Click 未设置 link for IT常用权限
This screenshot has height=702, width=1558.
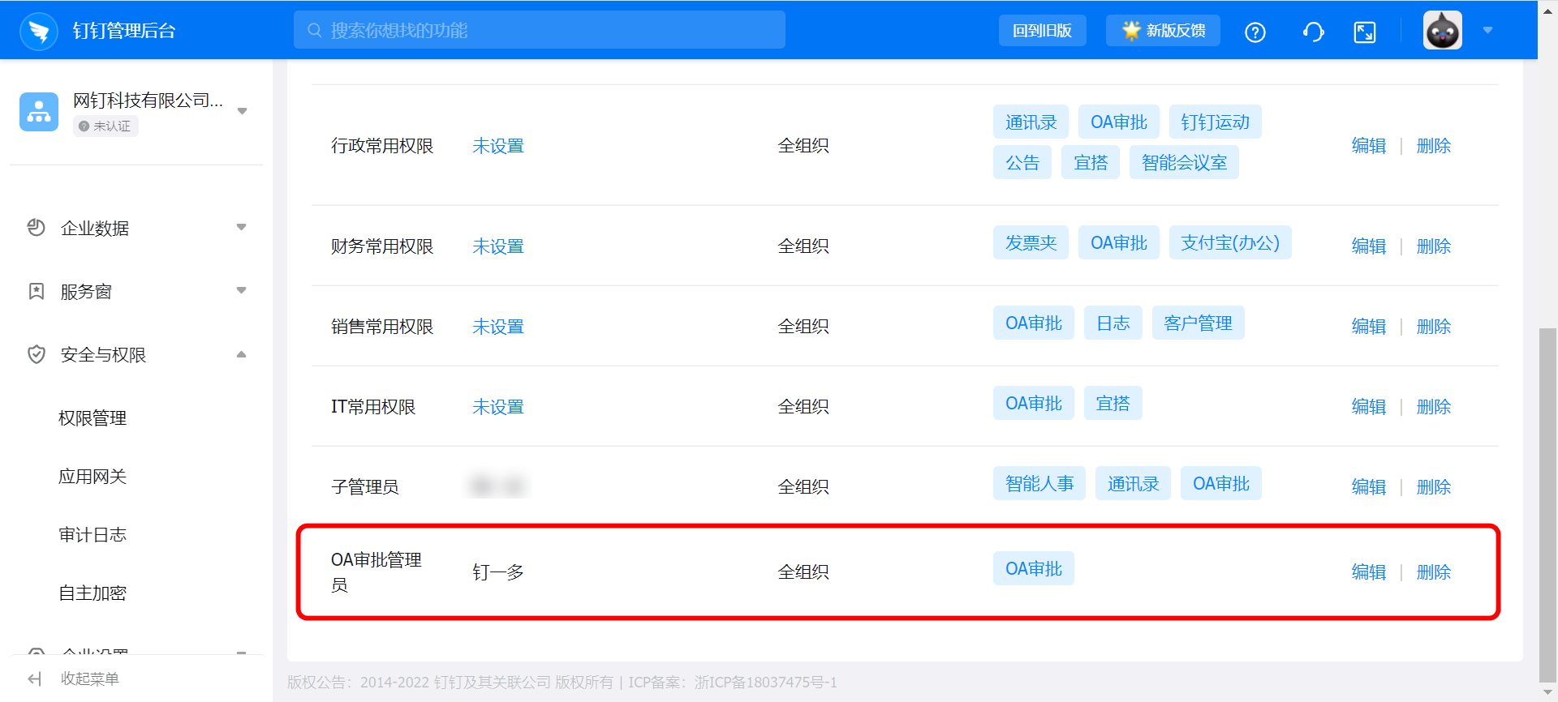[498, 407]
